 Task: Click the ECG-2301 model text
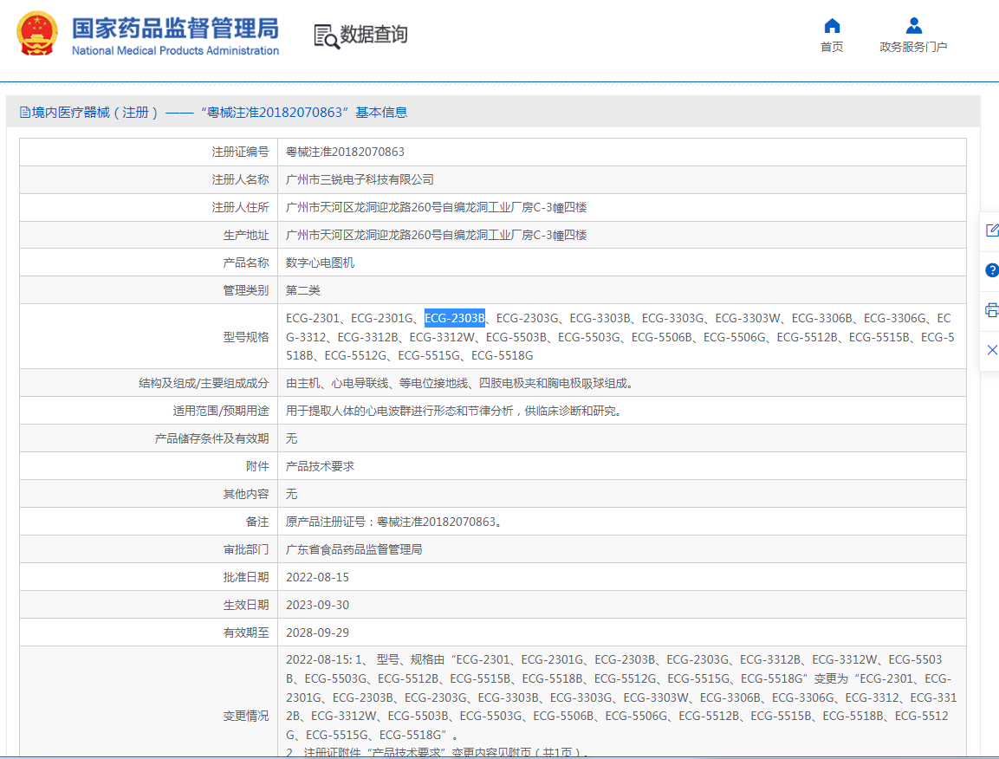click(x=313, y=318)
